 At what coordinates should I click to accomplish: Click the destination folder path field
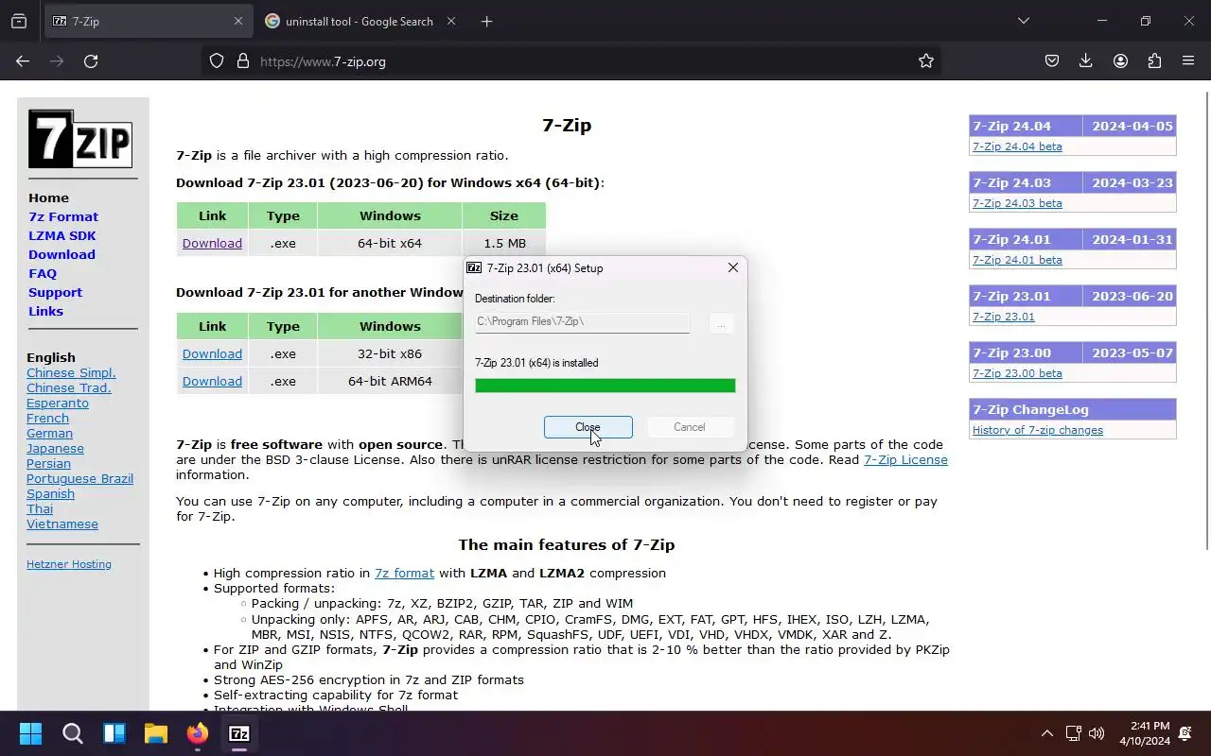(582, 322)
